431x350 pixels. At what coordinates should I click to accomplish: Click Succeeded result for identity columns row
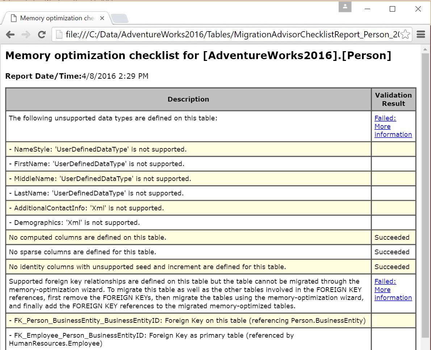click(x=392, y=267)
